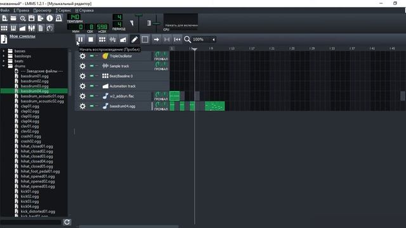406x228 pixels.
Task: Open the Справка menu
Action: tap(84, 10)
